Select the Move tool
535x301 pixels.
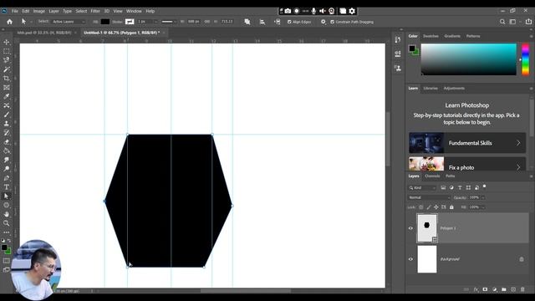[7, 42]
